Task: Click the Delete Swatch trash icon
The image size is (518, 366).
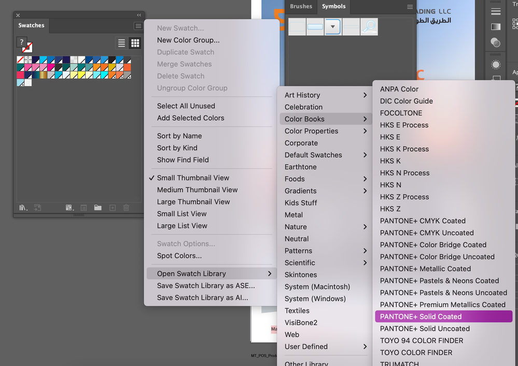Action: pos(126,208)
